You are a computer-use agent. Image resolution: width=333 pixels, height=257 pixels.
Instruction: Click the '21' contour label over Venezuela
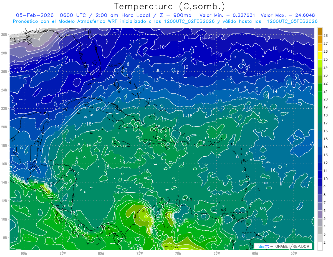(x=176, y=239)
